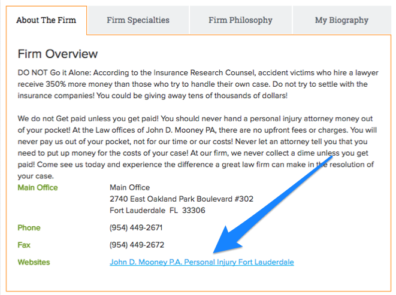The width and height of the screenshot is (396, 295).
Task: Go to the My Biography tab
Action: click(x=341, y=20)
